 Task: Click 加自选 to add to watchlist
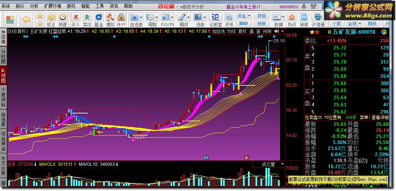[218, 31]
